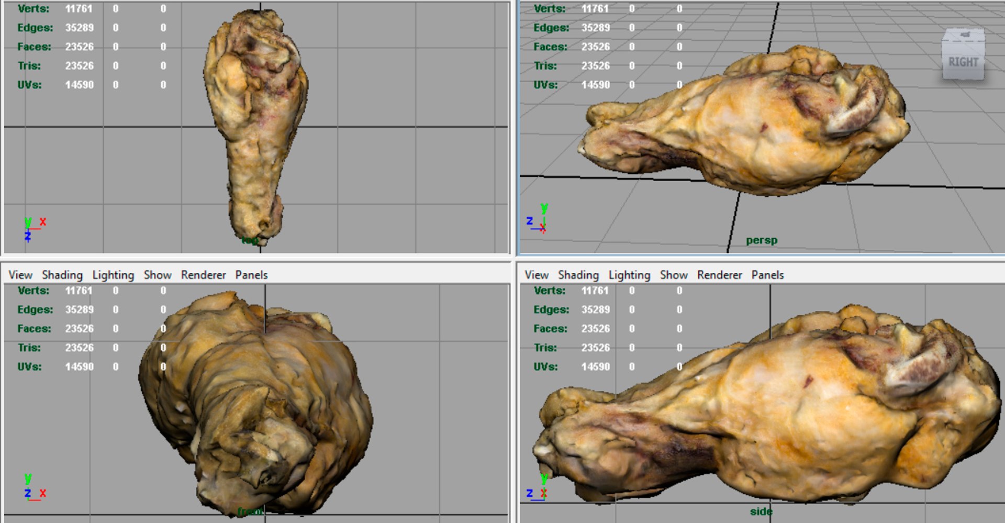The height and width of the screenshot is (523, 1005).
Task: Click the axis gizmo in persp viewport
Action: 538,219
